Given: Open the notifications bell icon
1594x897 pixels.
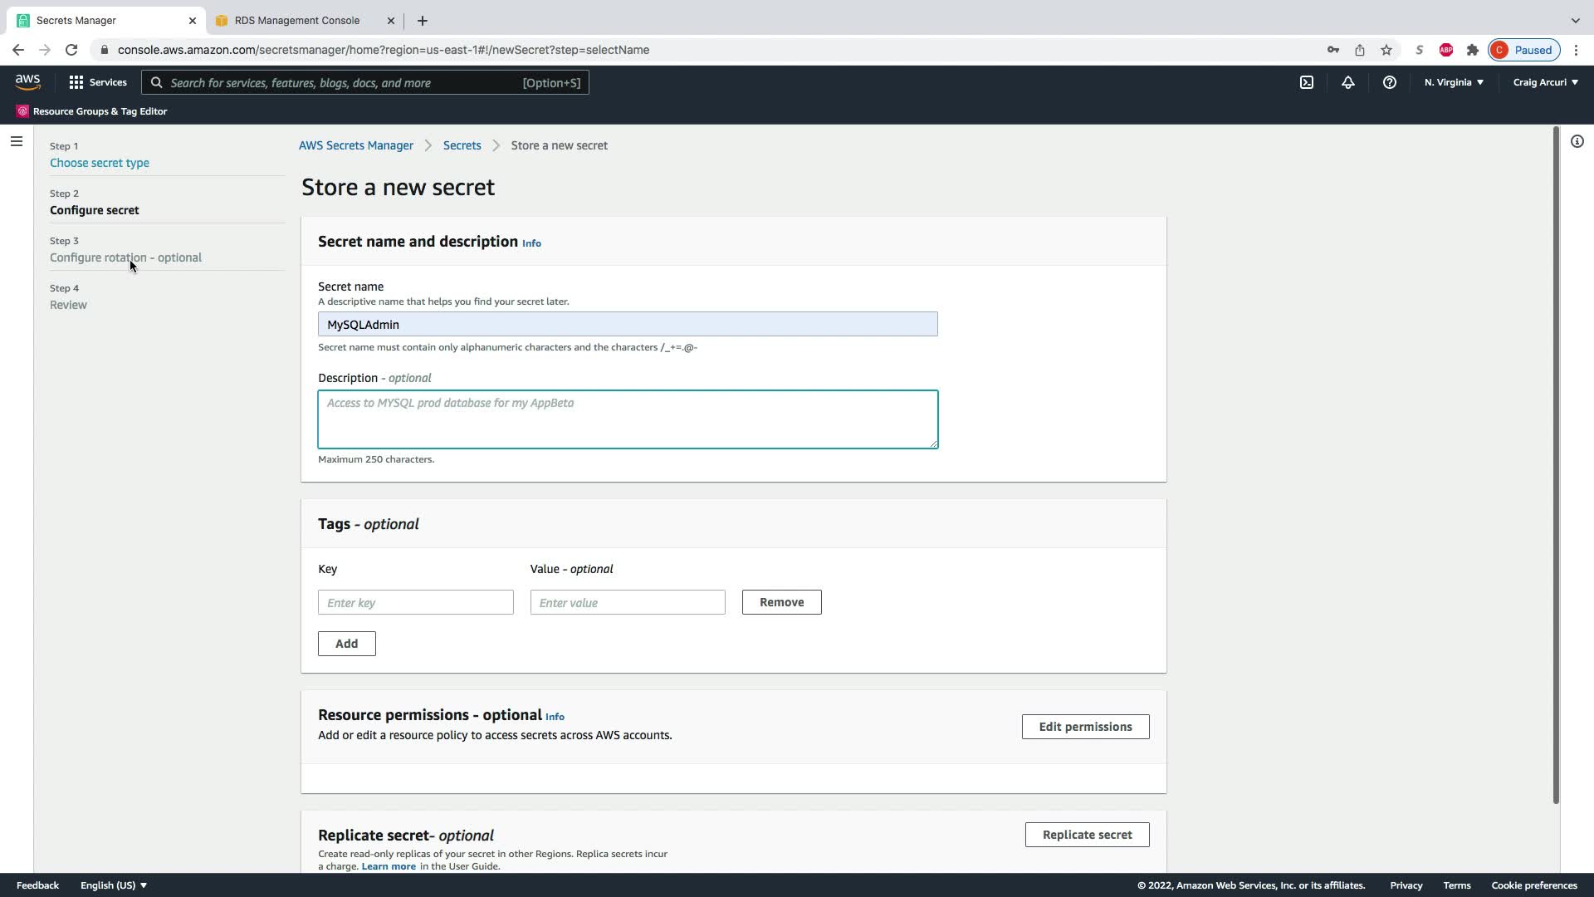Looking at the screenshot, I should (x=1348, y=82).
